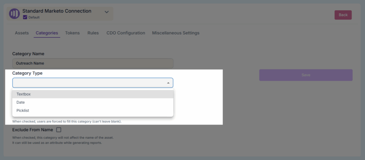Select the Categories tab
The width and height of the screenshot is (365, 160).
coord(47,33)
